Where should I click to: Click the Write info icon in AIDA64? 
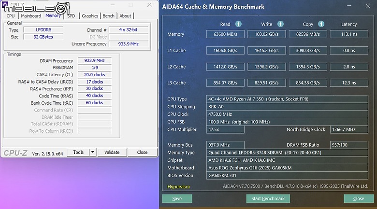(x=280, y=24)
